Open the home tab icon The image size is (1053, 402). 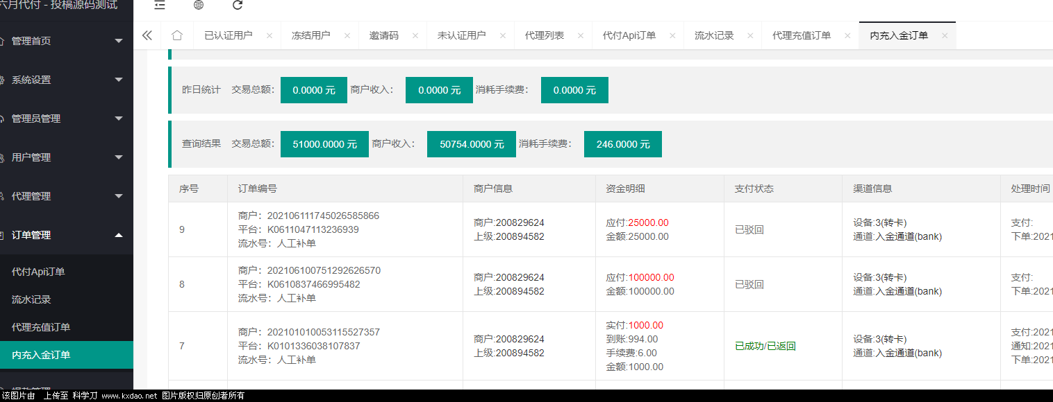177,35
